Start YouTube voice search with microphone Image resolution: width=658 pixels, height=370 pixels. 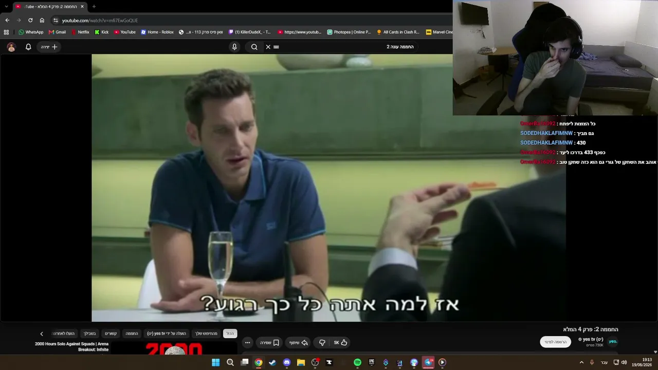(234, 47)
